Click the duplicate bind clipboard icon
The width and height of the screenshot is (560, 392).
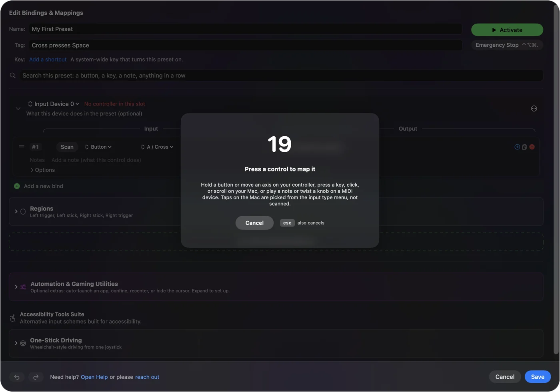click(x=524, y=147)
